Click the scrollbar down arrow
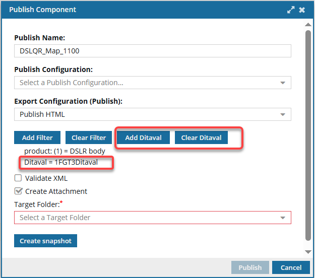The height and width of the screenshot is (278, 315). (x=308, y=252)
